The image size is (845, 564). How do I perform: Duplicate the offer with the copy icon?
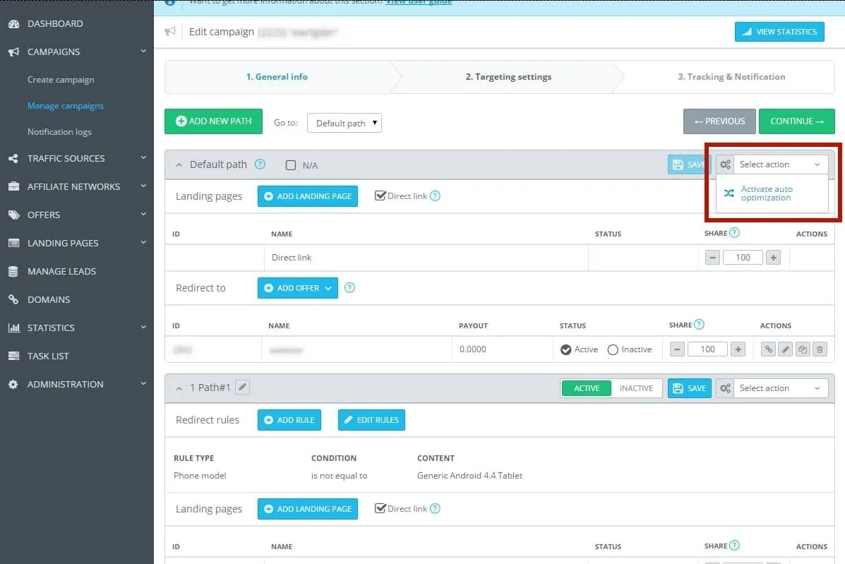(x=803, y=349)
